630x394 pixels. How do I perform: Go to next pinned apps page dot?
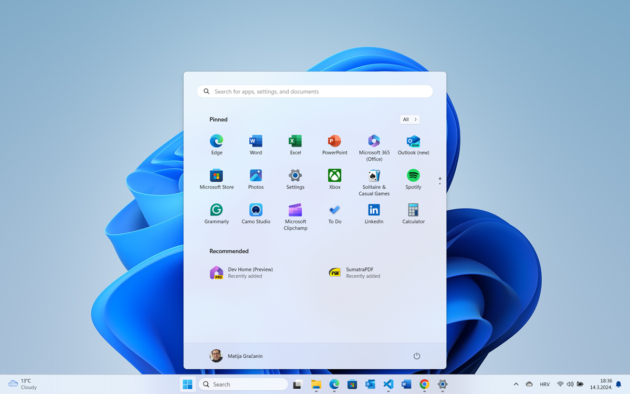[440, 183]
